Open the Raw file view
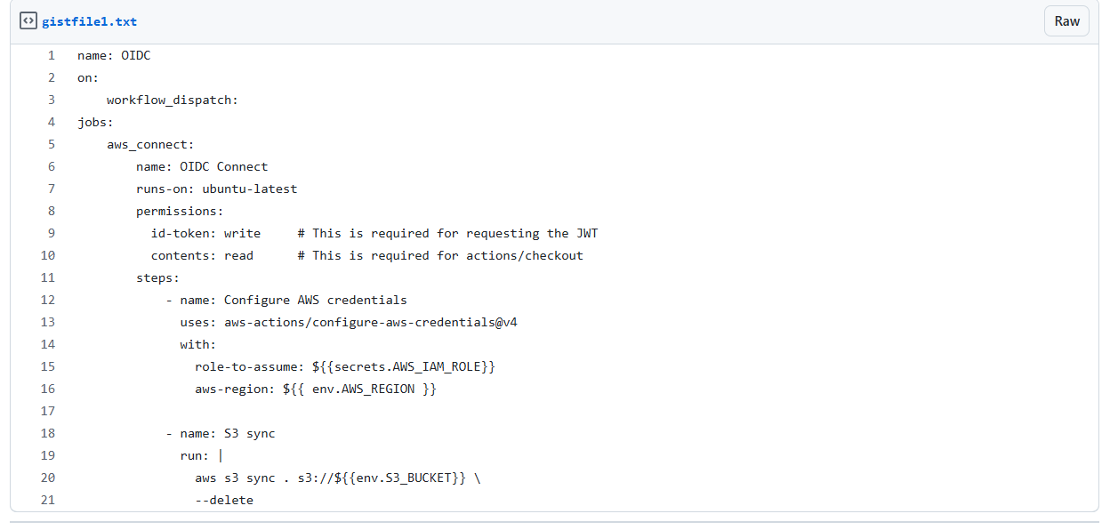This screenshot has height=530, width=1110. (x=1066, y=21)
